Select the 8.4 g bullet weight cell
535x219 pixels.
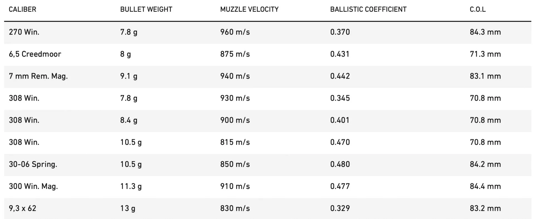(x=128, y=120)
